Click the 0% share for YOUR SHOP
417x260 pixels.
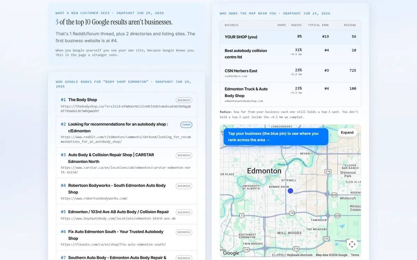(299, 36)
